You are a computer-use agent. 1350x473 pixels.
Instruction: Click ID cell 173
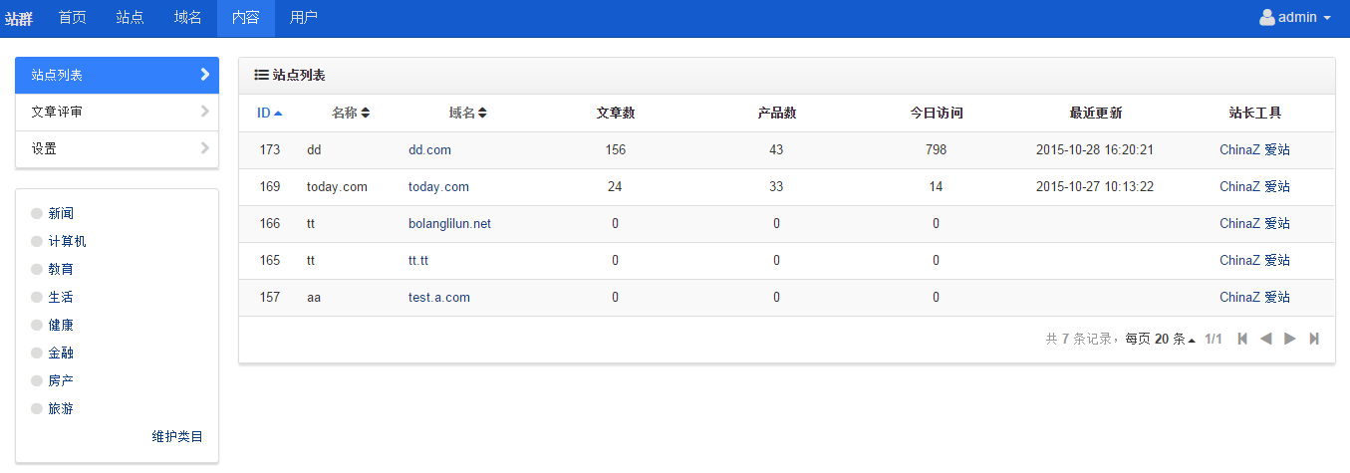tap(269, 149)
